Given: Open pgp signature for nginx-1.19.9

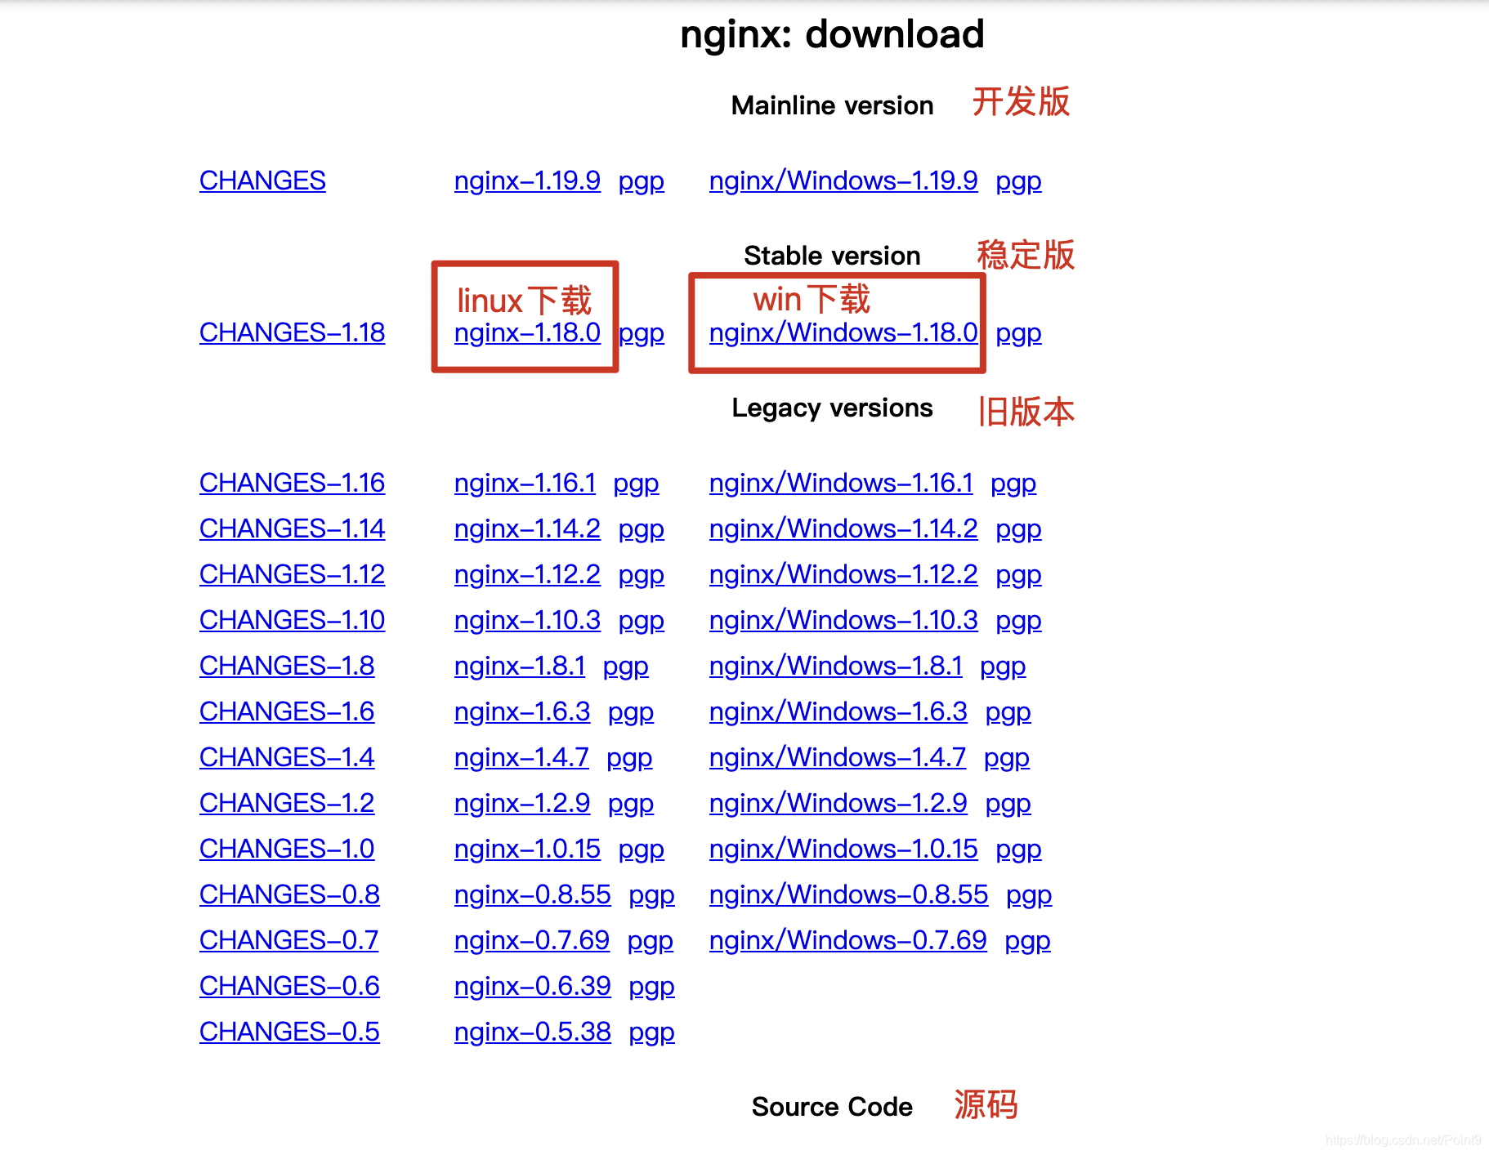Looking at the screenshot, I should pos(641,181).
